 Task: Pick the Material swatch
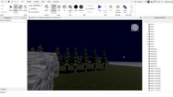[x=81, y=7]
